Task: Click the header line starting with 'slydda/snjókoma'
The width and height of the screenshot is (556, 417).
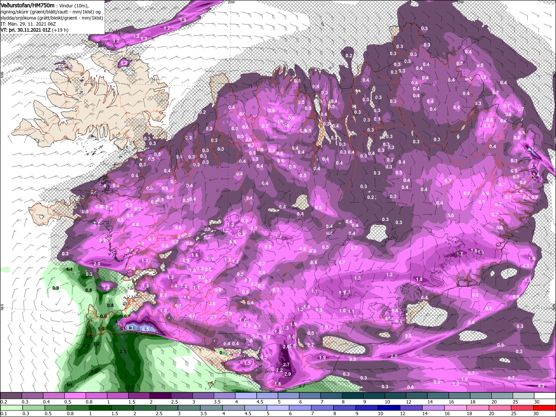Action: 52,17
